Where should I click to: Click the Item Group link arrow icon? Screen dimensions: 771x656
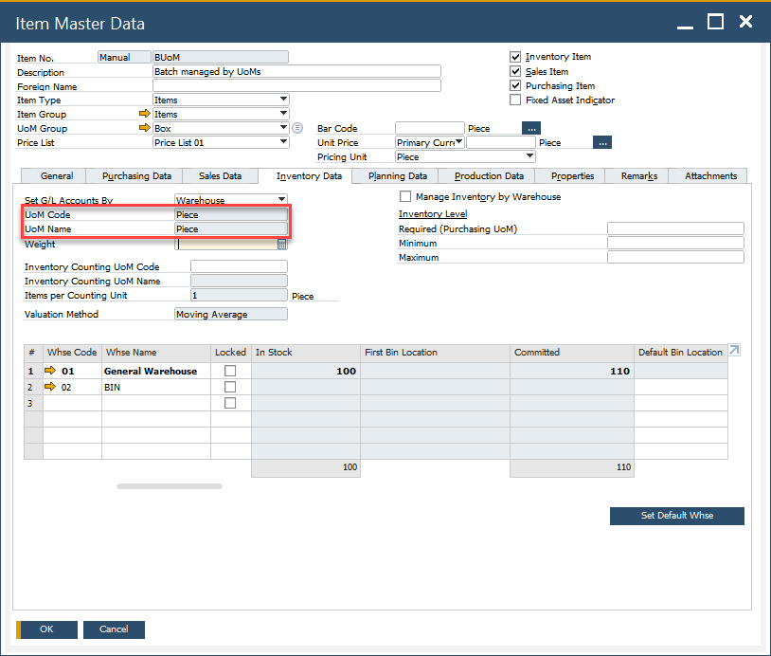coord(145,114)
